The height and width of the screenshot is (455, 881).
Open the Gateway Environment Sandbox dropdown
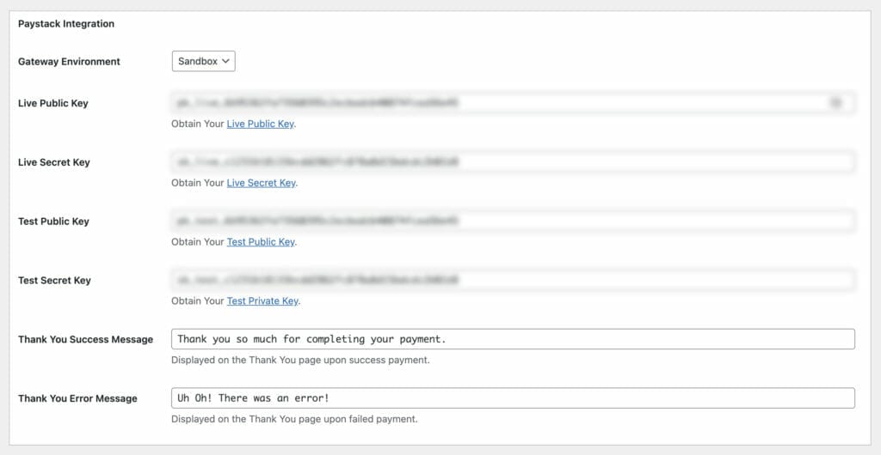coord(204,62)
